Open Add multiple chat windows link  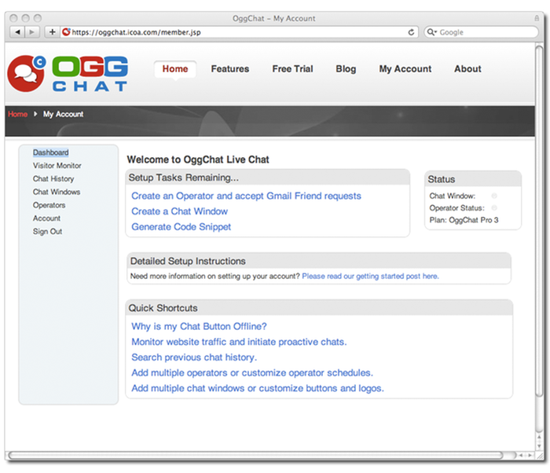[258, 388]
